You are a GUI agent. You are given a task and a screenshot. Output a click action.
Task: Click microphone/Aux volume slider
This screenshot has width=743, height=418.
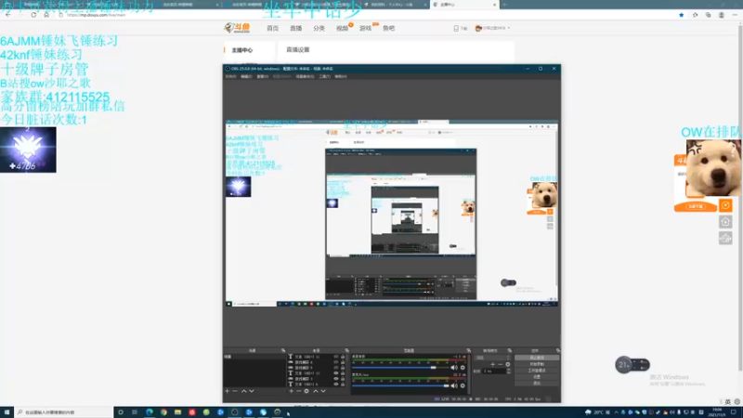[x=400, y=385]
